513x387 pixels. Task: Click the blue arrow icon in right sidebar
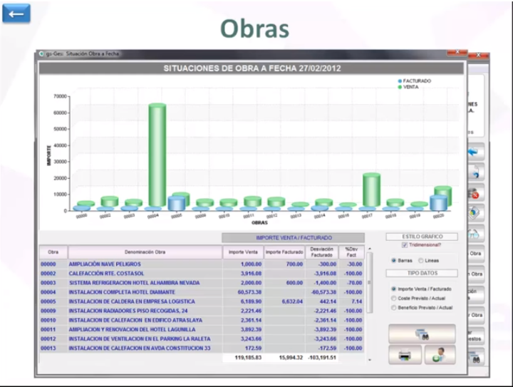pos(475,153)
